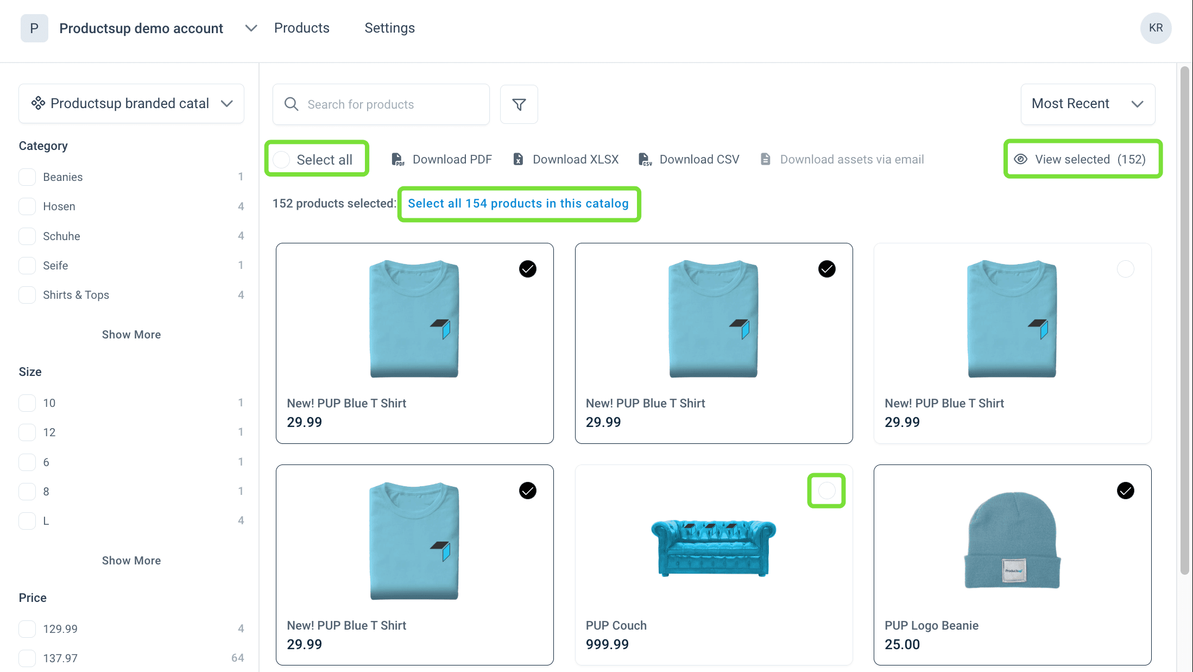Check the Seife category filter
This screenshot has width=1193, height=672.
[x=27, y=266]
